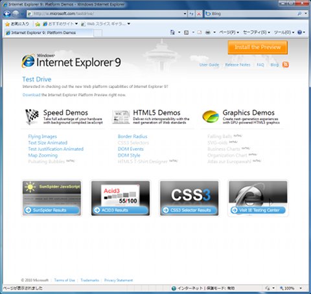Click the search magnifier in the Bing box
The width and height of the screenshot is (311, 294).
(x=299, y=14)
